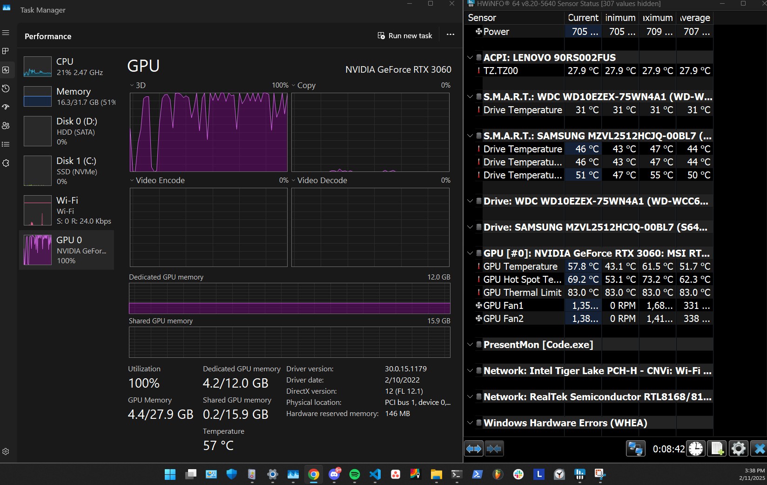Click the Shared GPU memory graph
This screenshot has height=485, width=767.
(289, 342)
